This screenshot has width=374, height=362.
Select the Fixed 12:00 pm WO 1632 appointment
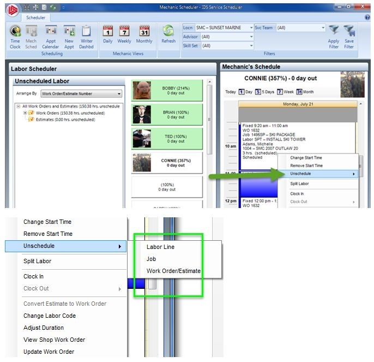point(258,203)
